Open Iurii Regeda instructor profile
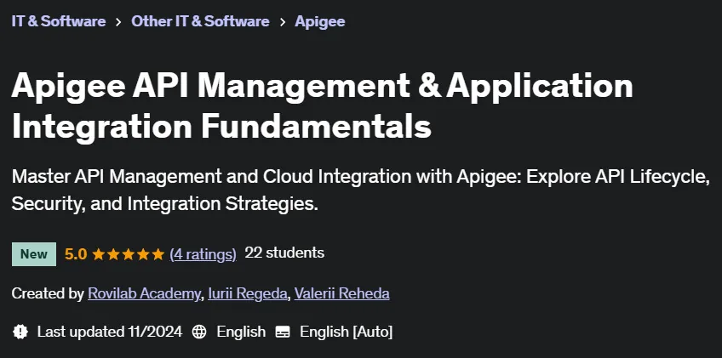 pos(248,293)
